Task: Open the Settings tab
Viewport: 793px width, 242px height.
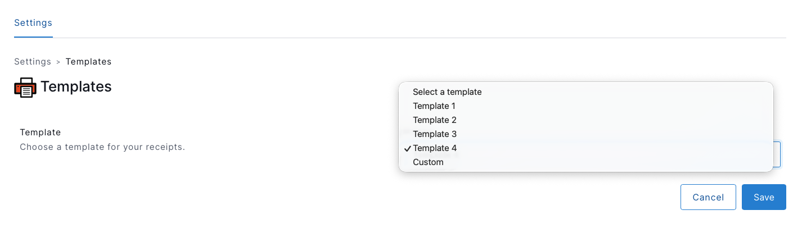Action: point(33,23)
